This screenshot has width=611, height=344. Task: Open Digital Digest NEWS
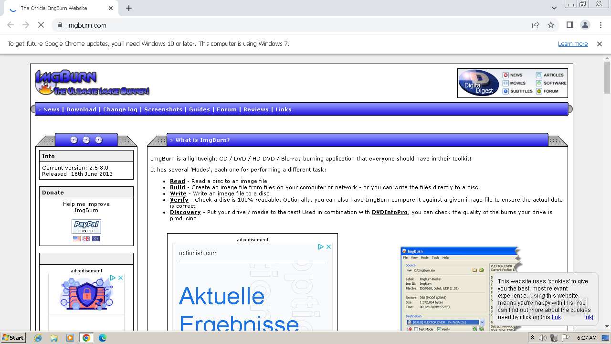pyautogui.click(x=513, y=75)
